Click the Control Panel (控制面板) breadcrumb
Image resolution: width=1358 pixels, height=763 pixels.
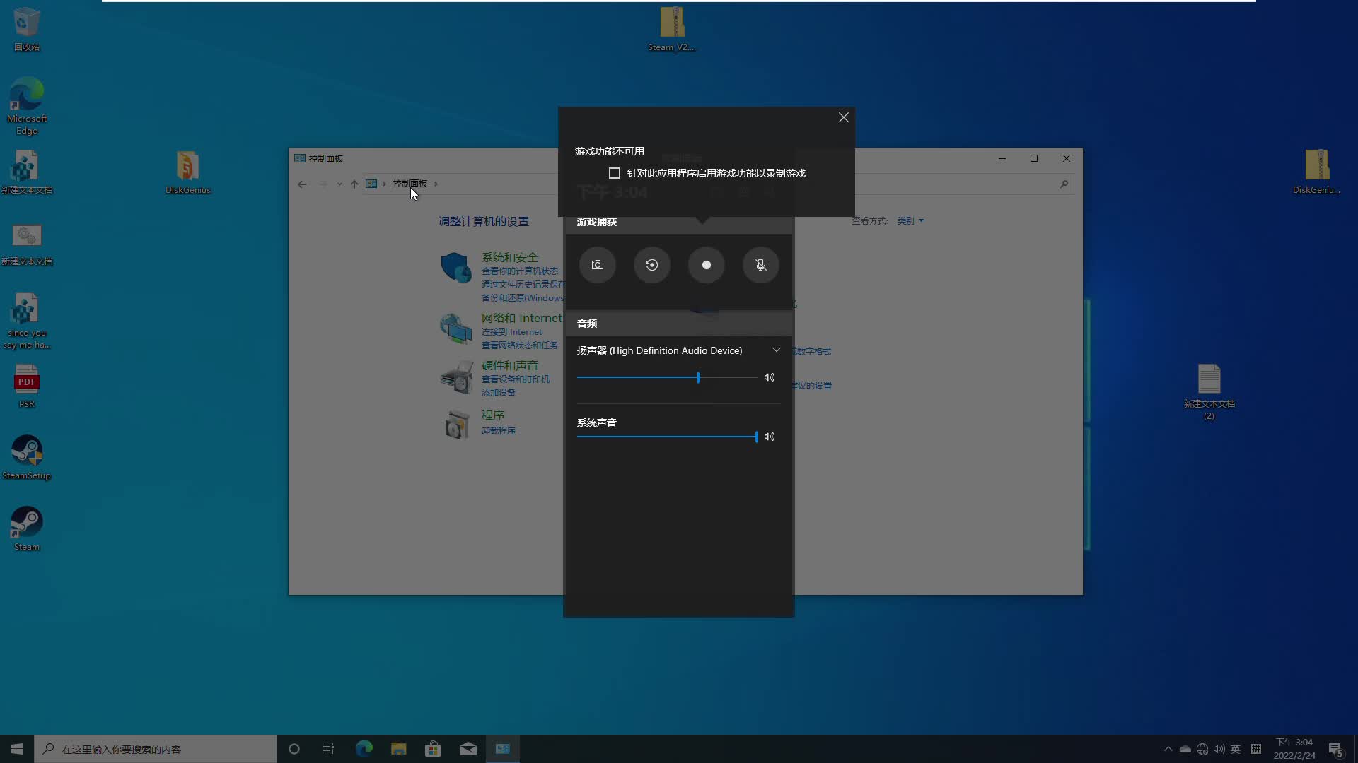coord(410,184)
